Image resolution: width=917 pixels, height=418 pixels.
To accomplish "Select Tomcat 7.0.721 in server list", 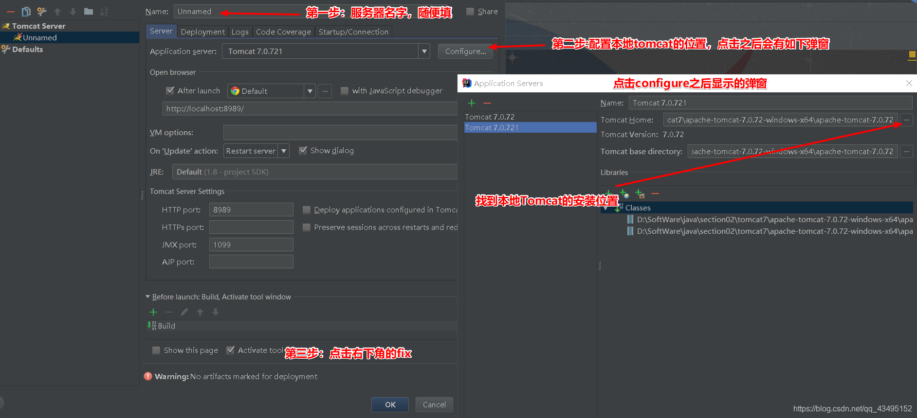I will click(531, 127).
